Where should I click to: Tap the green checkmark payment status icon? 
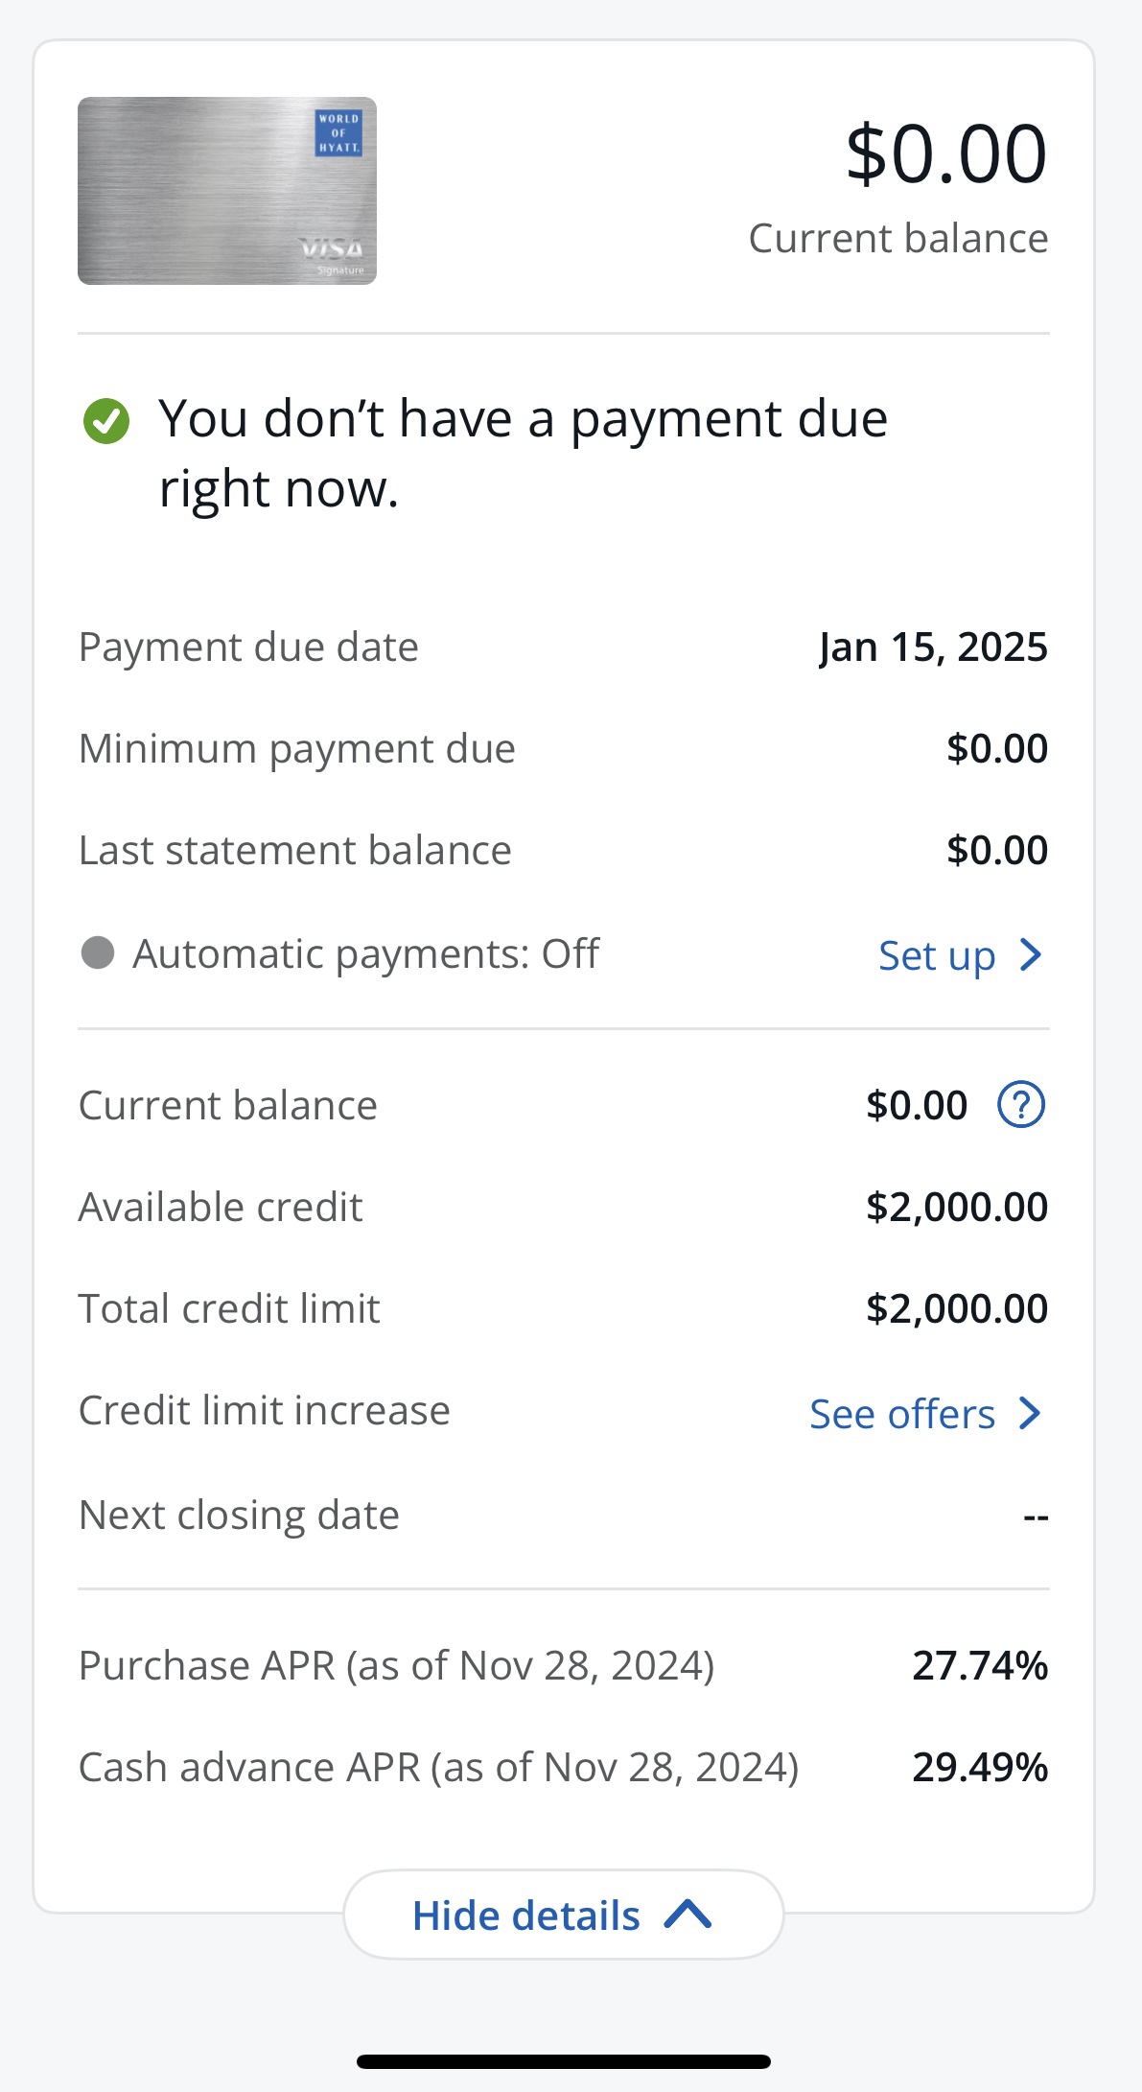[106, 421]
